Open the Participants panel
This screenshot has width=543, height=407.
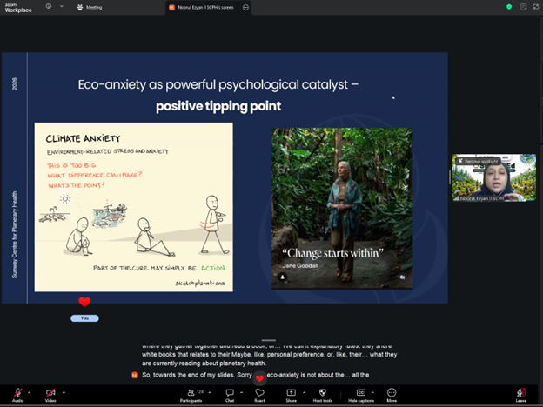[191, 393]
